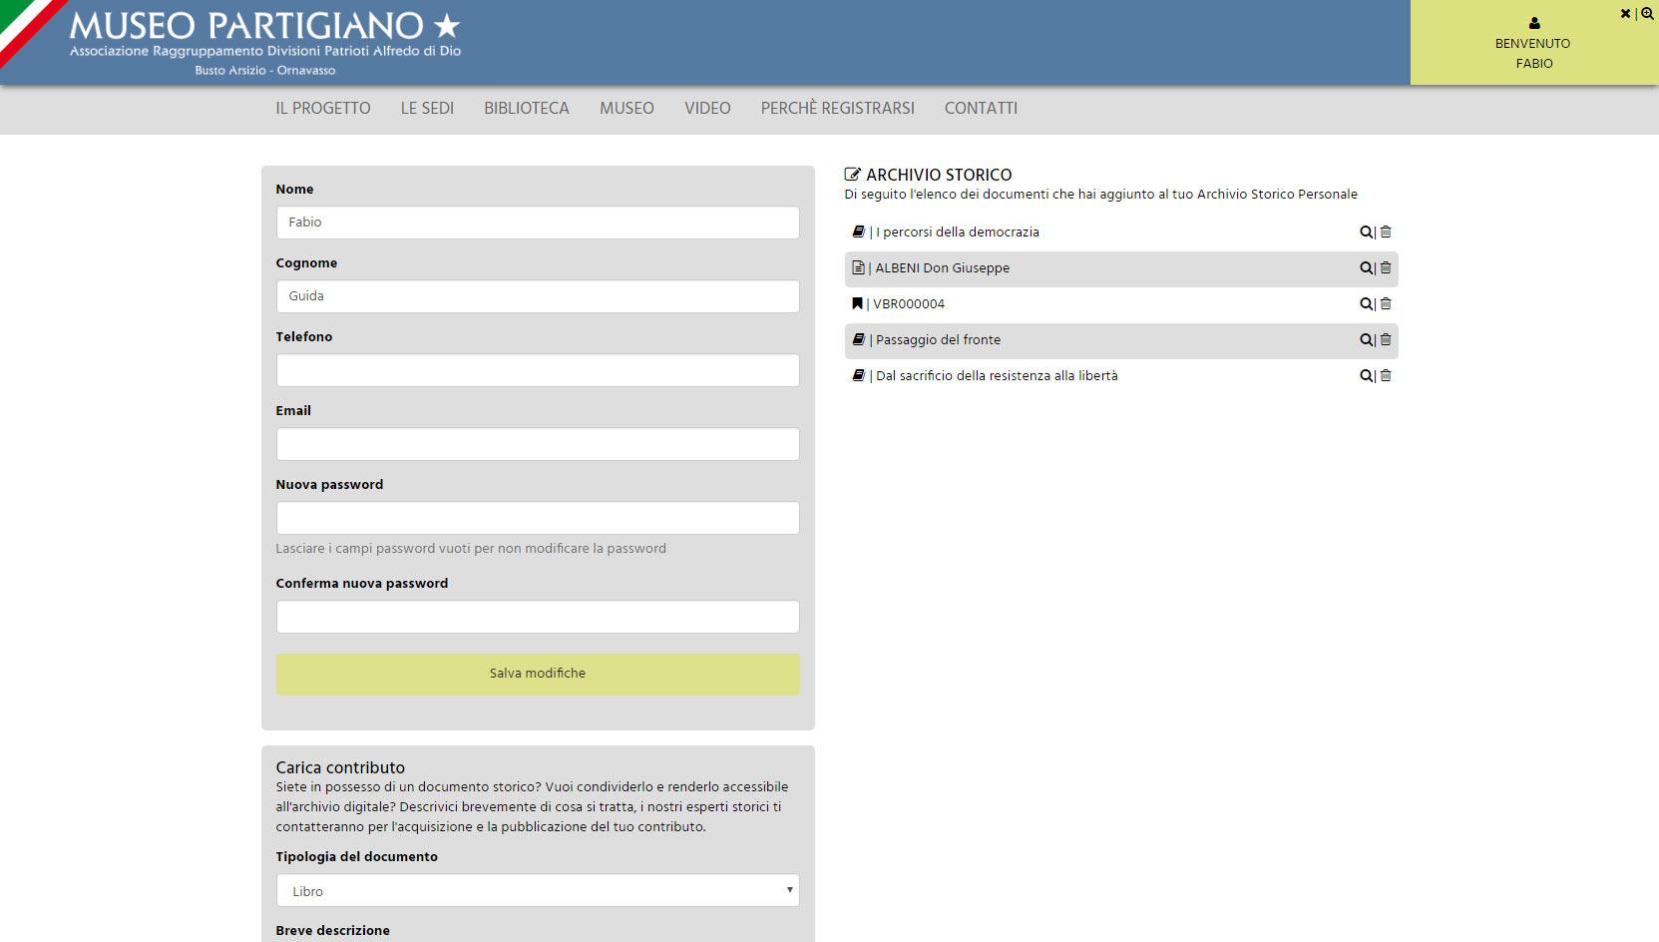Click the edit icon beside Archivio Storico
Viewport: 1659px width, 942px height.
coord(852,175)
